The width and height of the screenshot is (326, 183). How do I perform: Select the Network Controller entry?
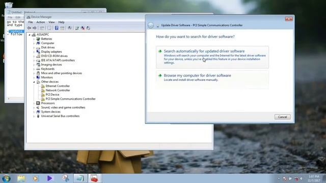tap(58, 90)
